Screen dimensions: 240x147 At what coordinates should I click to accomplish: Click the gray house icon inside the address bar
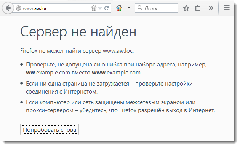coord(94,8)
